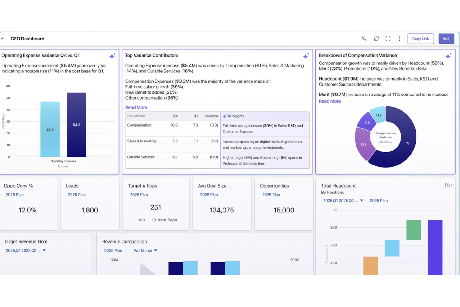Click the 134,075 Avg Deal Size value
This screenshot has height=307, width=460.
(222, 210)
